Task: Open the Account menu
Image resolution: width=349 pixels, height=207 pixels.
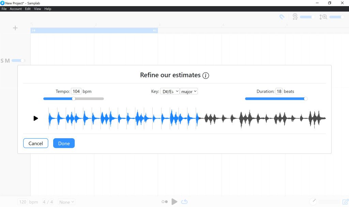Action: click(x=16, y=9)
